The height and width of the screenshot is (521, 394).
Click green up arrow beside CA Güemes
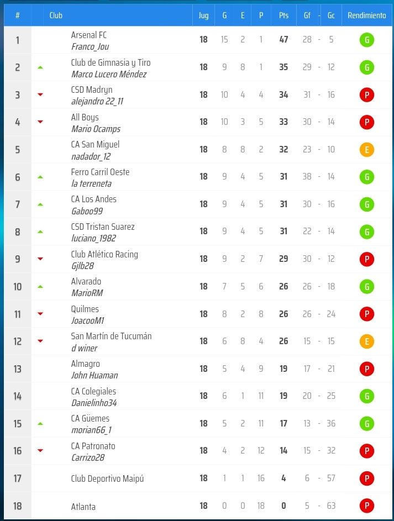(x=40, y=424)
